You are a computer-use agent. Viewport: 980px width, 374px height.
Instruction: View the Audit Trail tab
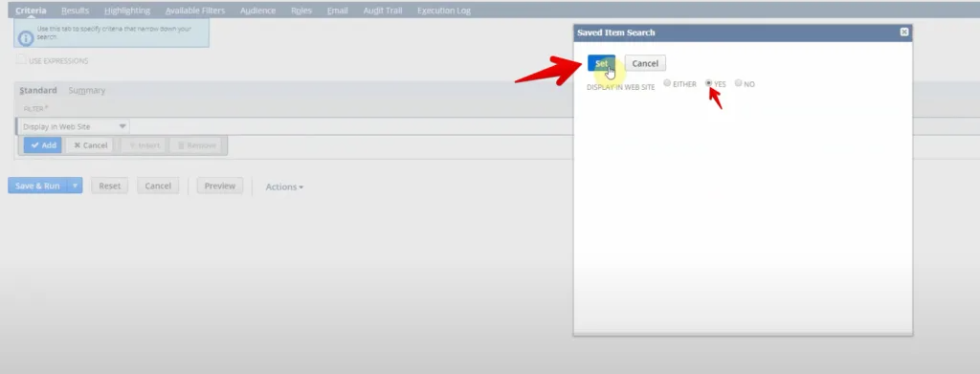tap(383, 11)
